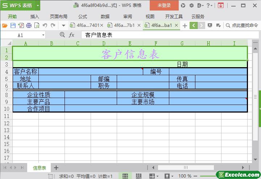Switch to document tab 4f6a...7401

(x=86, y=25)
